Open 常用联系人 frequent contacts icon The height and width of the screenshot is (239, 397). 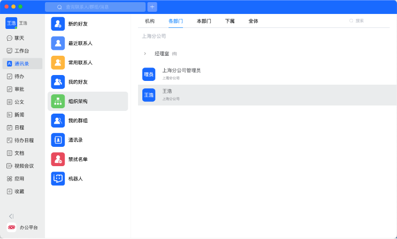coord(58,63)
